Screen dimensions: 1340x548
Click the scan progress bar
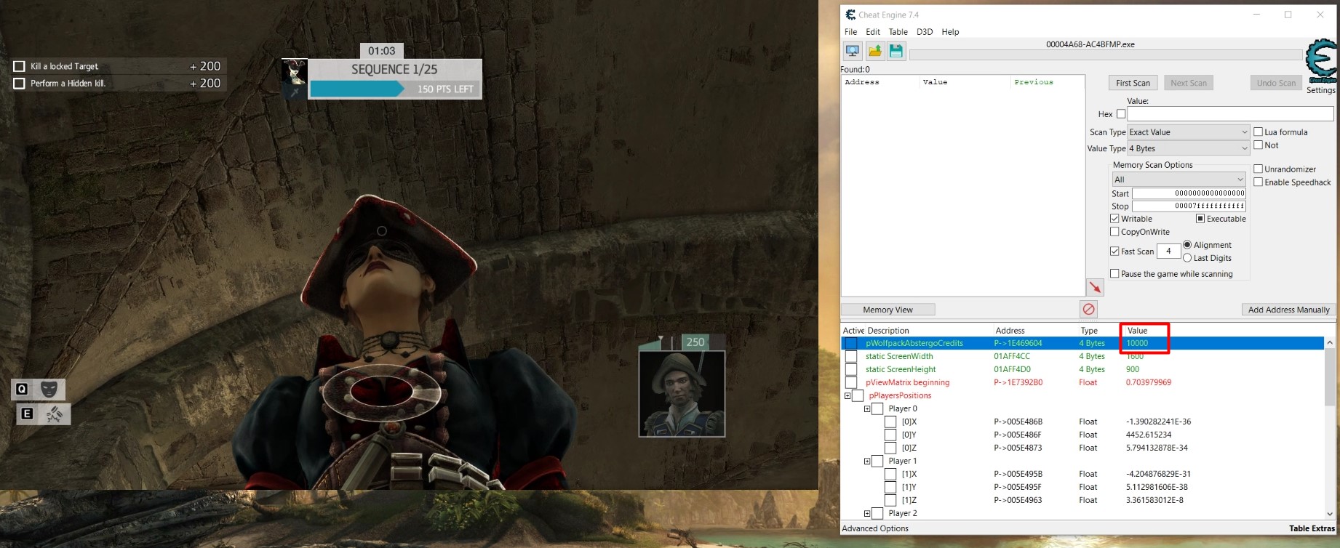tap(1106, 55)
